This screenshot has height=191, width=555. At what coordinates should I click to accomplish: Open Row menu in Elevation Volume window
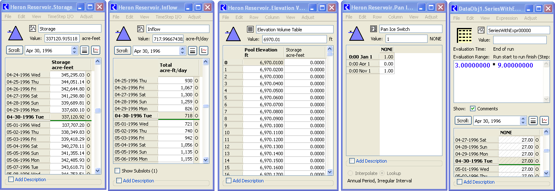[254, 17]
